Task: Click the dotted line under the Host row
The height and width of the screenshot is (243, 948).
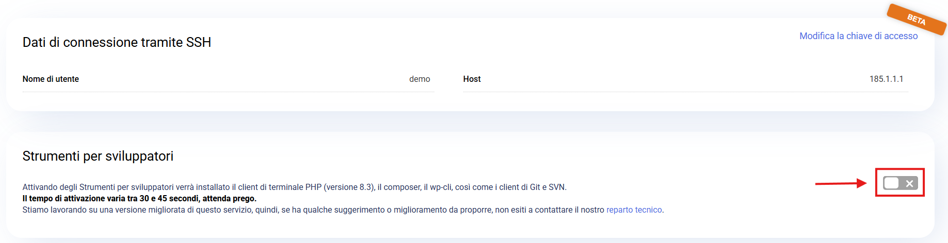Action: tap(685, 92)
